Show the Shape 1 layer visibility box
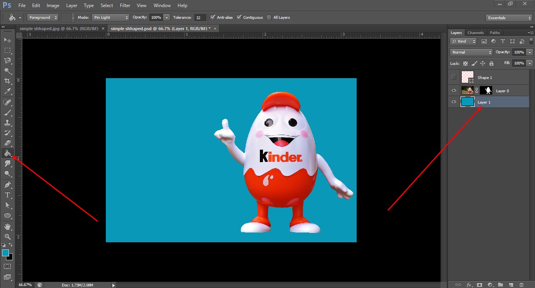The width and height of the screenshot is (535, 288). click(x=454, y=77)
